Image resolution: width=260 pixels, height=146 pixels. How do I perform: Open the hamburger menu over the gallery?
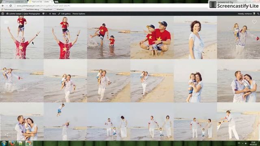click(x=6, y=22)
